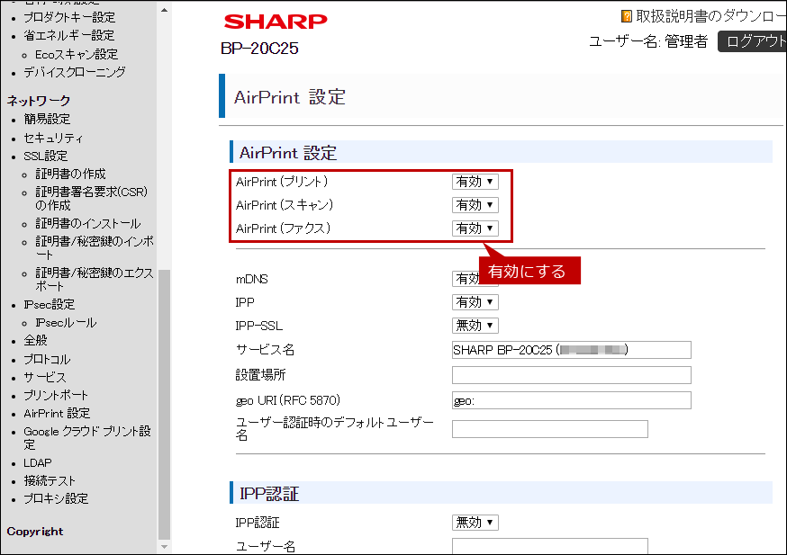Click the sidebar scroll up arrow
787x555 pixels.
click(164, 10)
